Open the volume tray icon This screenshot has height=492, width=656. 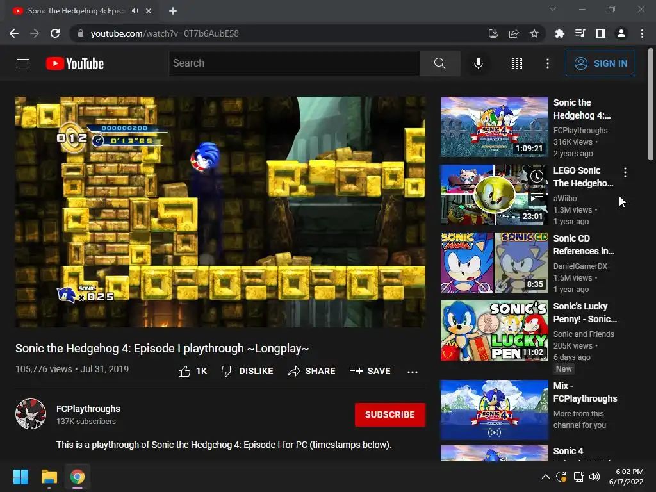click(594, 477)
